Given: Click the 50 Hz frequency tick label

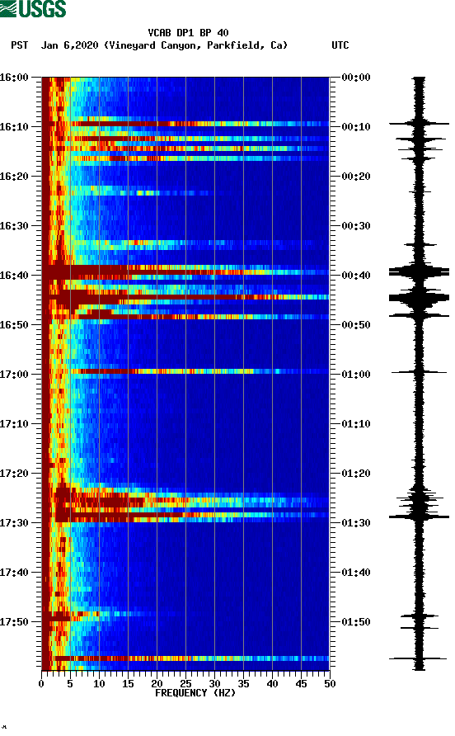Looking at the screenshot, I should 330,684.
